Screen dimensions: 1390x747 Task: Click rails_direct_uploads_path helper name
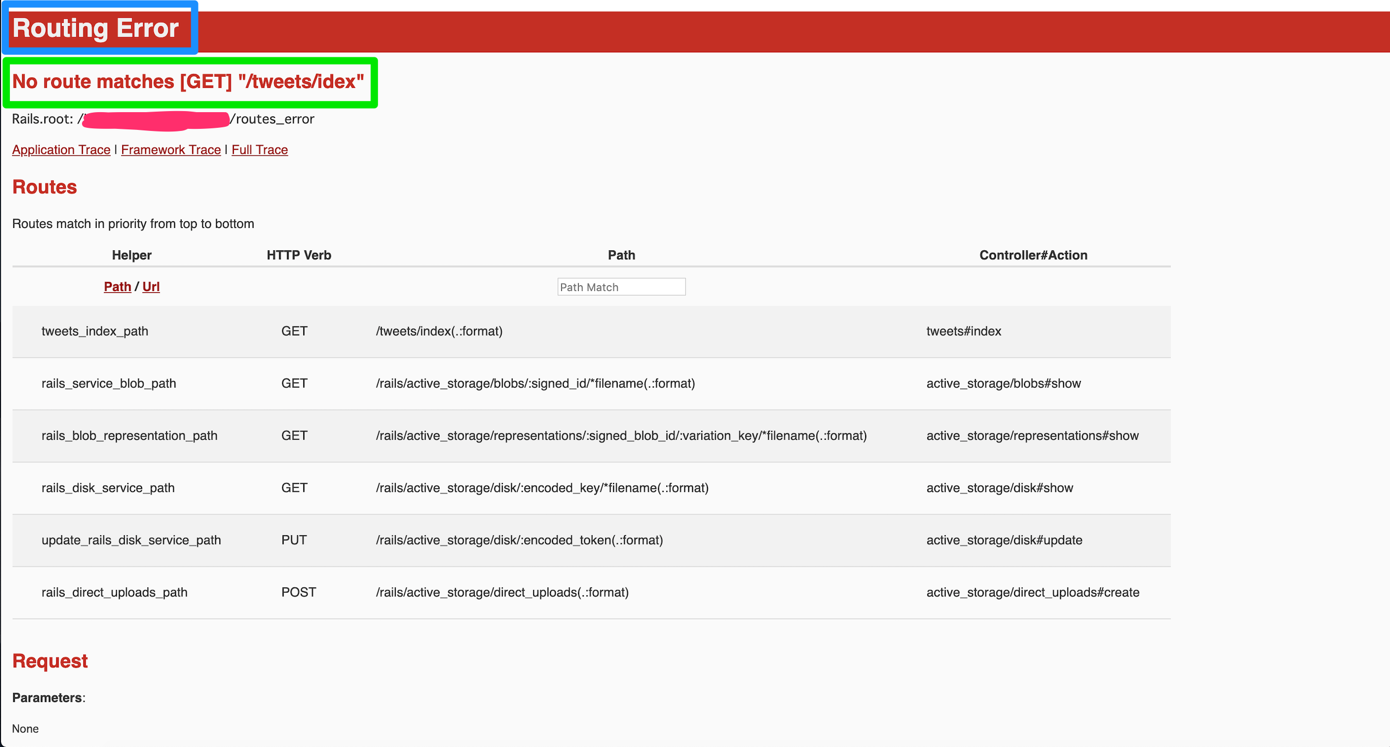(x=114, y=593)
